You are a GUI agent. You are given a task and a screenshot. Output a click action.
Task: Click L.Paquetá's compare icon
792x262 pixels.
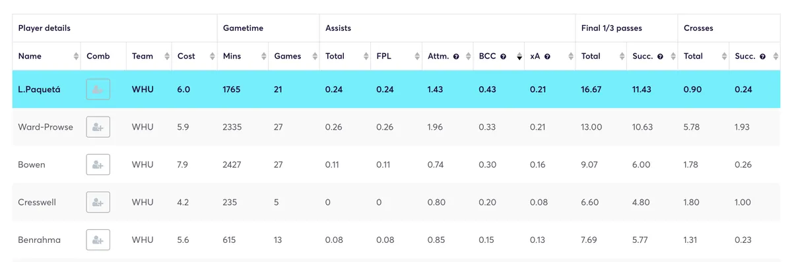[x=98, y=90]
